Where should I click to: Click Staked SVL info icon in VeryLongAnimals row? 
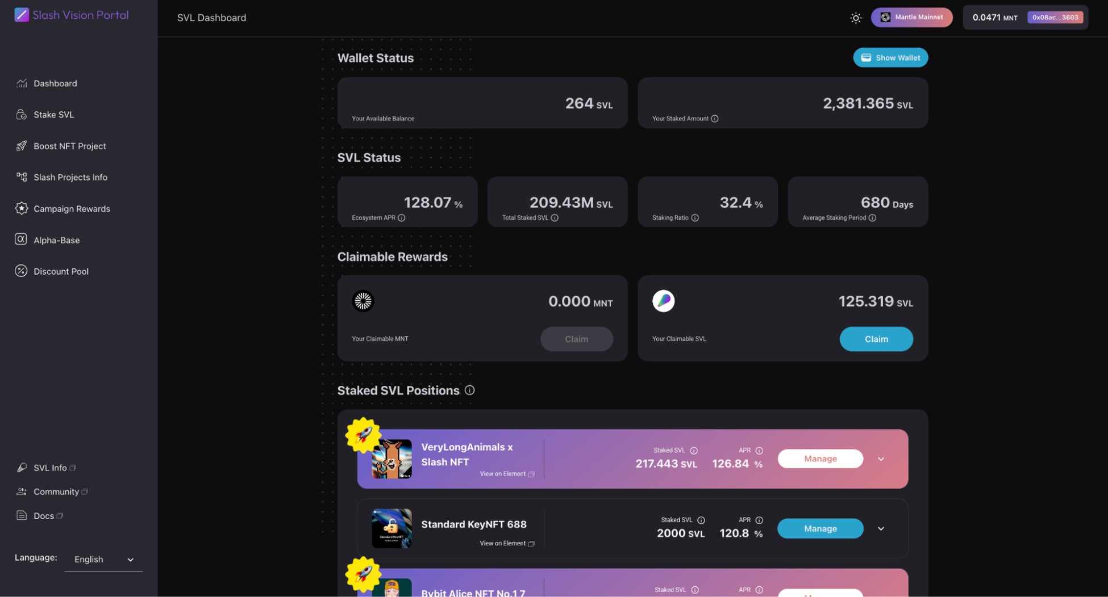tap(694, 451)
